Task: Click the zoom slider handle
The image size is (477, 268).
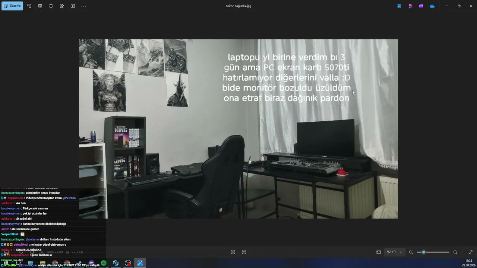Action: click(x=423, y=252)
